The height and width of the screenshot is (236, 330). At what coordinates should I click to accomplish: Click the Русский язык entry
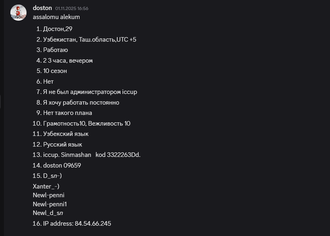pos(62,144)
